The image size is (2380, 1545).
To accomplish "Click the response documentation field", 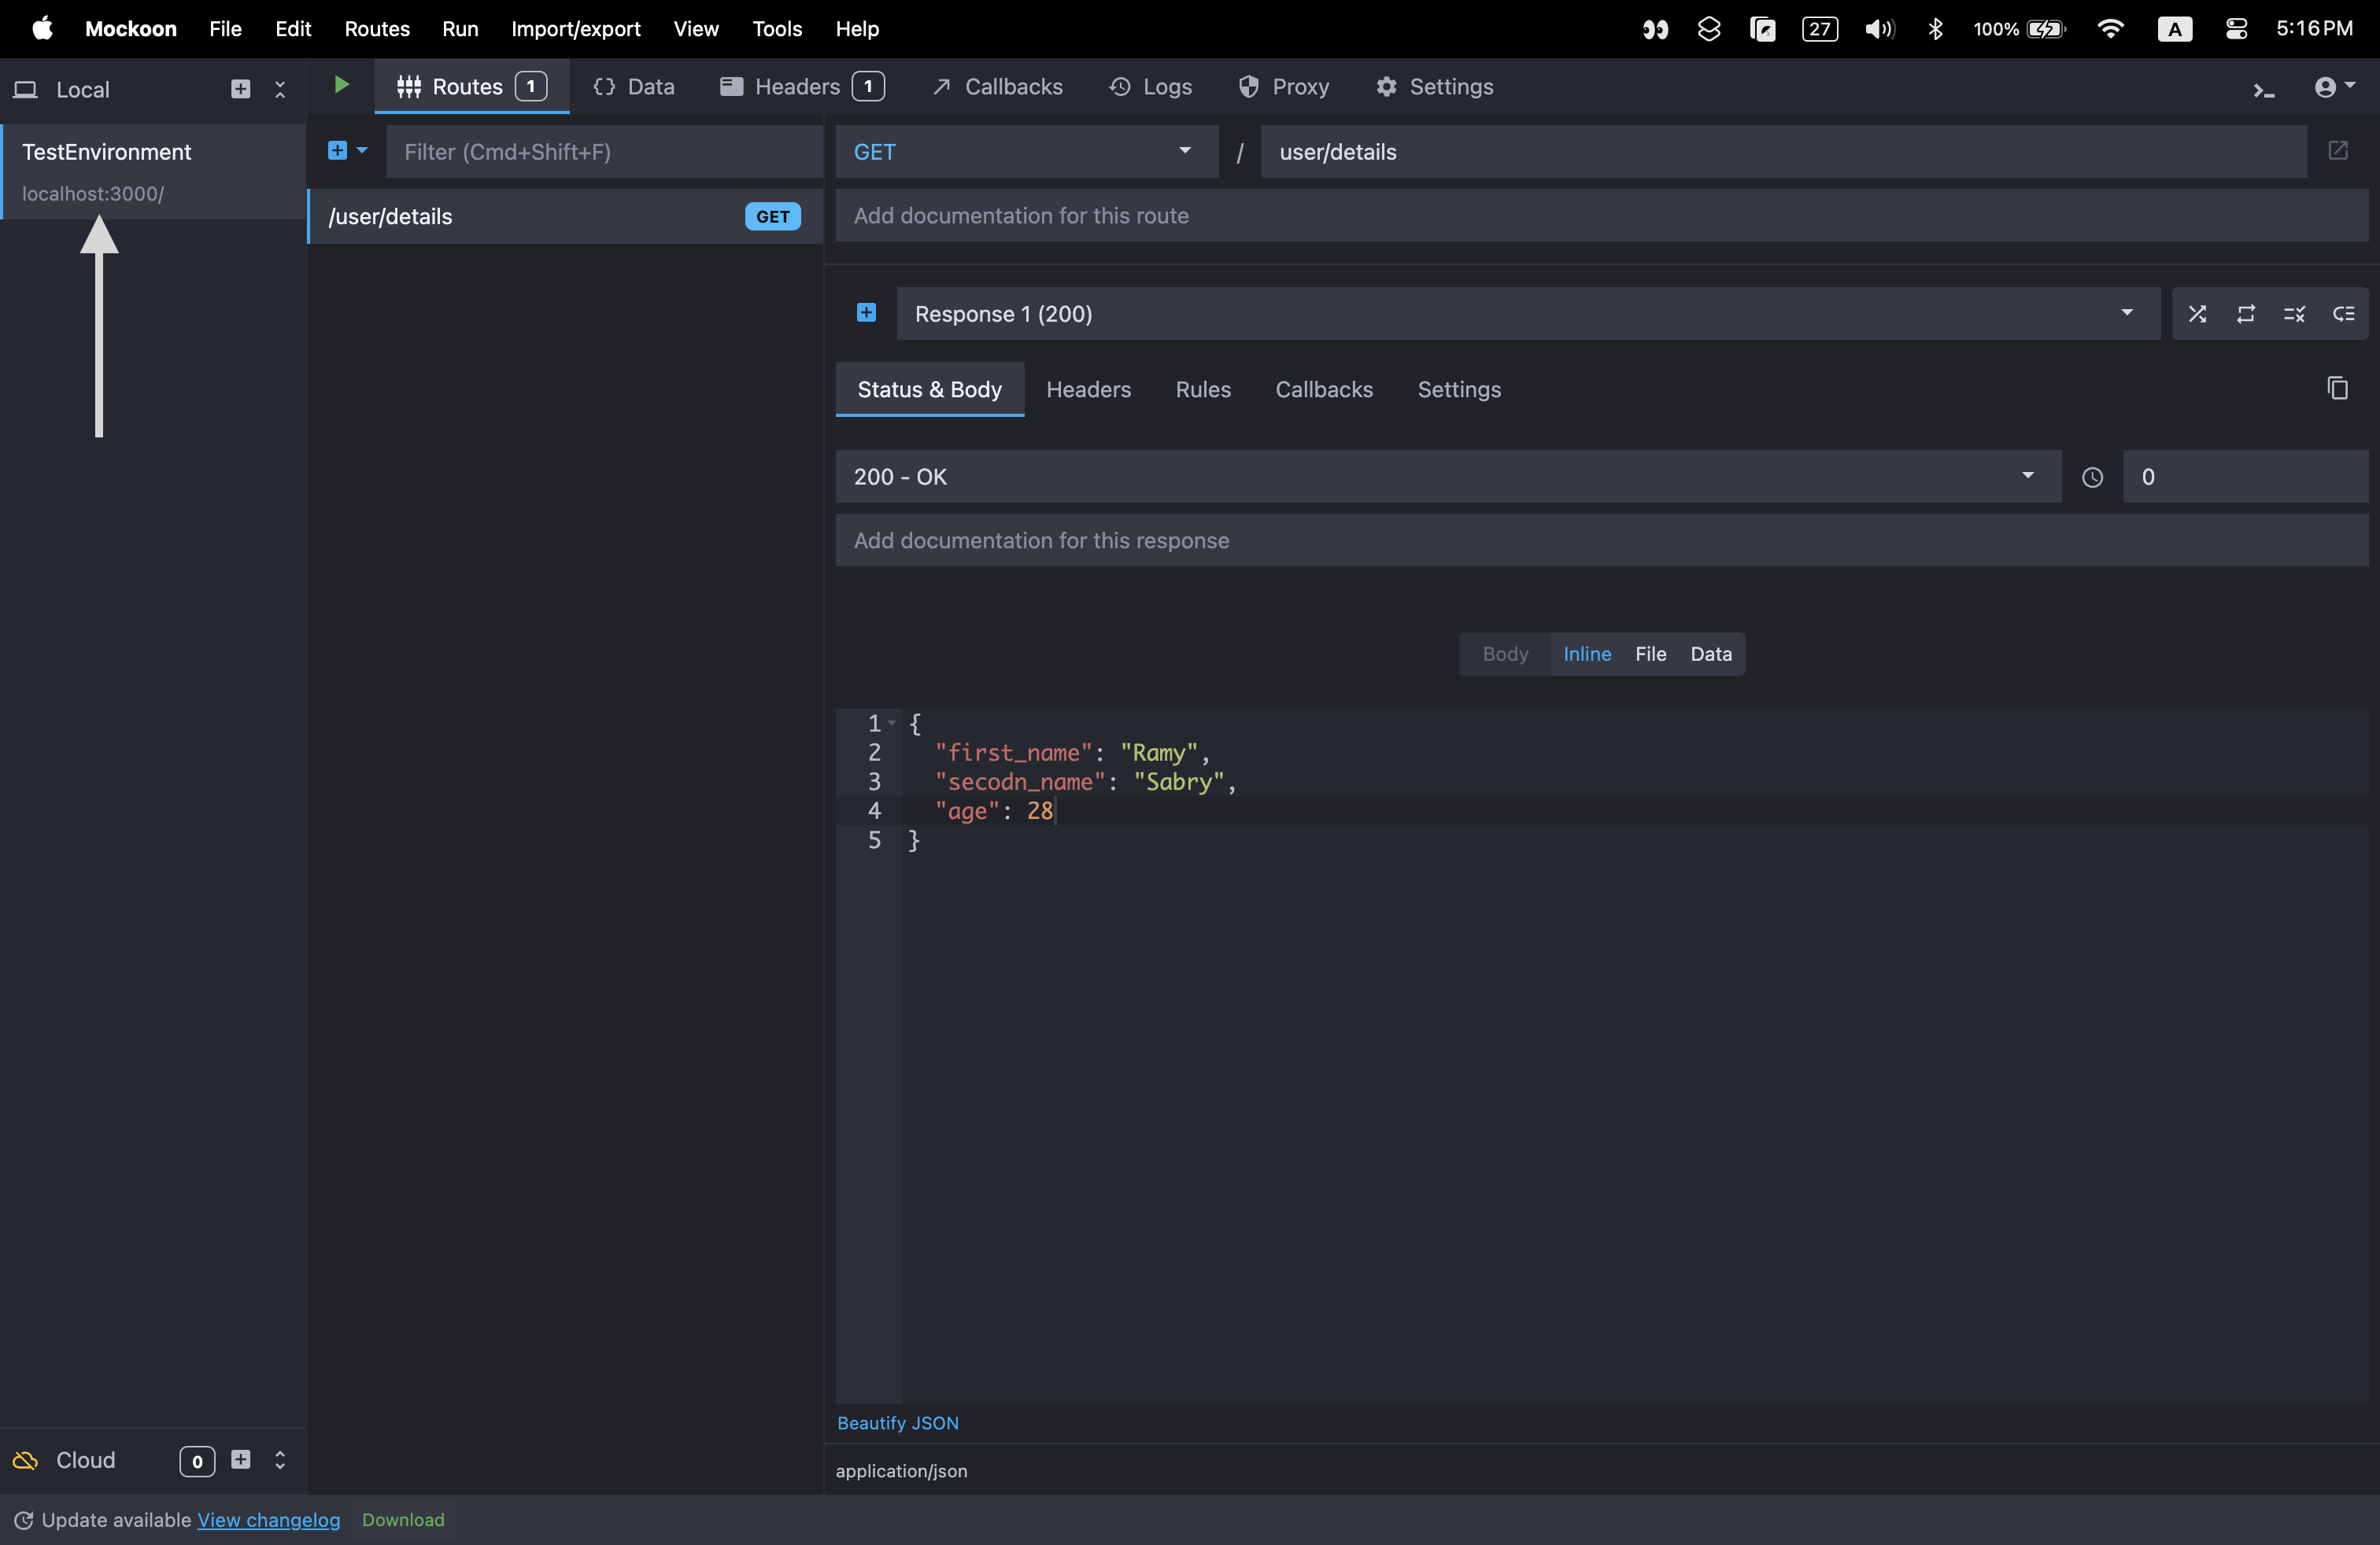I will [x=1601, y=540].
